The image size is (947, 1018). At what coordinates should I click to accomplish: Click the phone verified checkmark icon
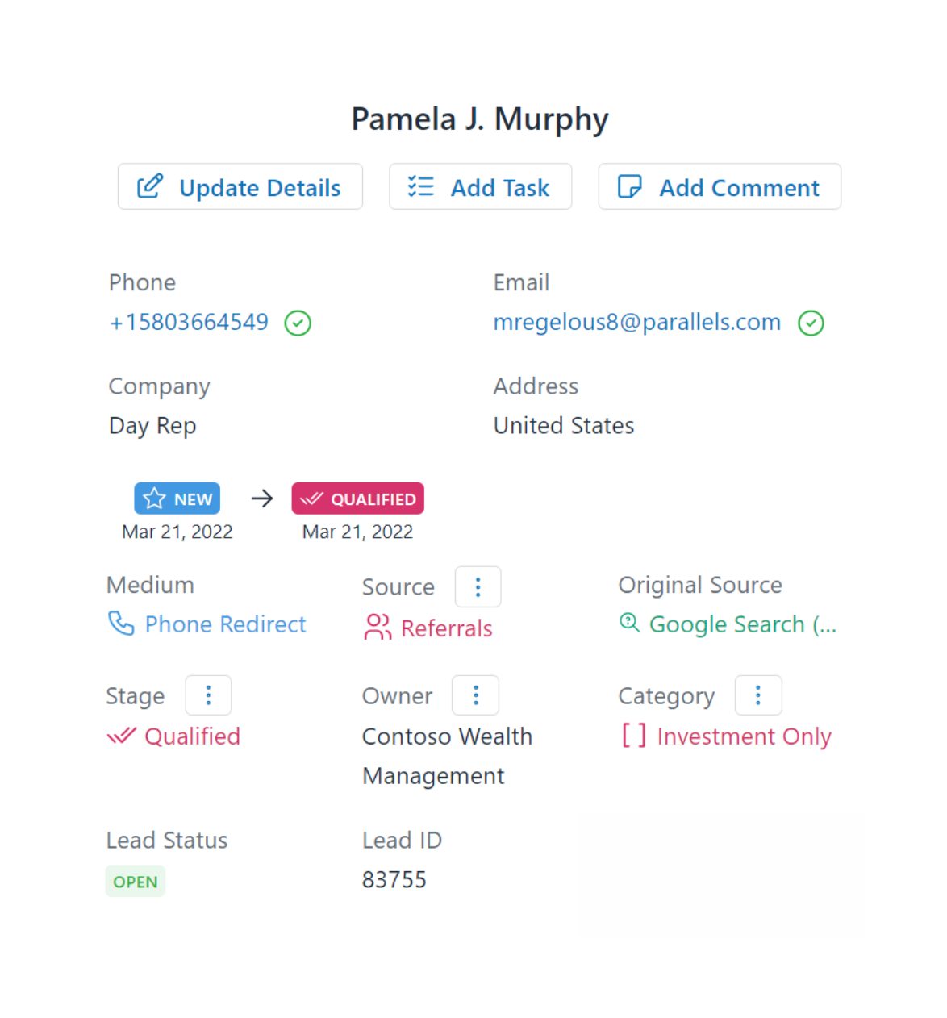point(298,323)
